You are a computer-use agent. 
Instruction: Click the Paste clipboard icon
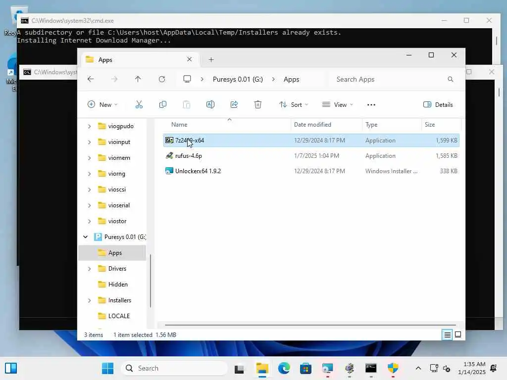click(x=187, y=105)
